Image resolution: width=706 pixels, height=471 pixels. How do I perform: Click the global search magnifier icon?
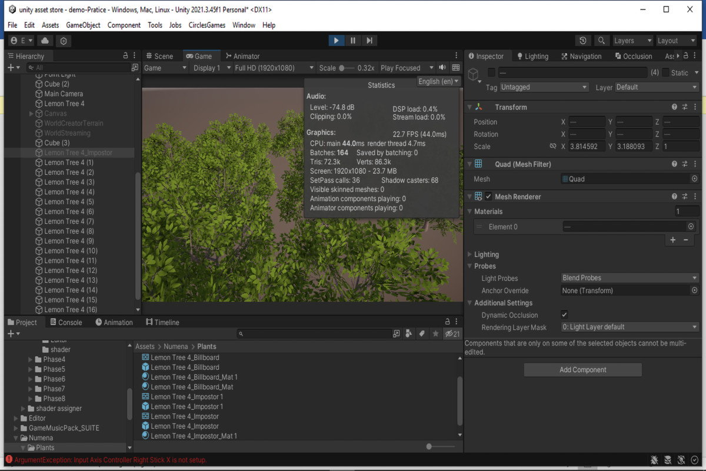point(601,41)
